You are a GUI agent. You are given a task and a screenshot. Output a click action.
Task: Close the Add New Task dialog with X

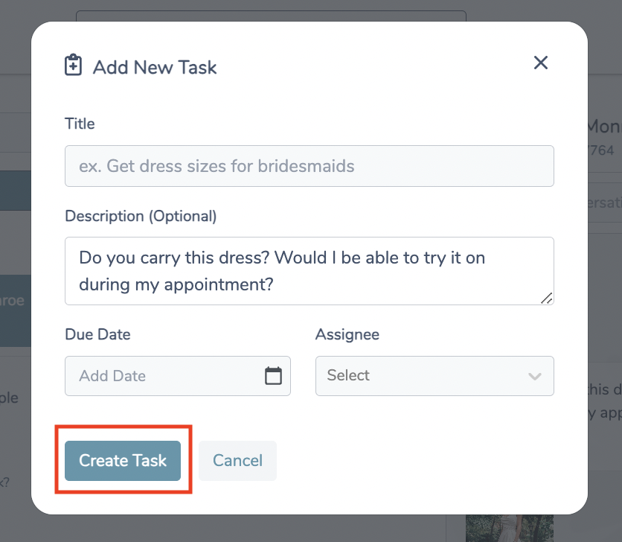[541, 63]
